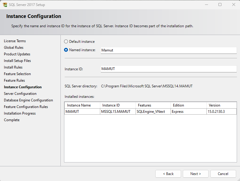Click the MSSQL15.MAMUT cell

118,112
